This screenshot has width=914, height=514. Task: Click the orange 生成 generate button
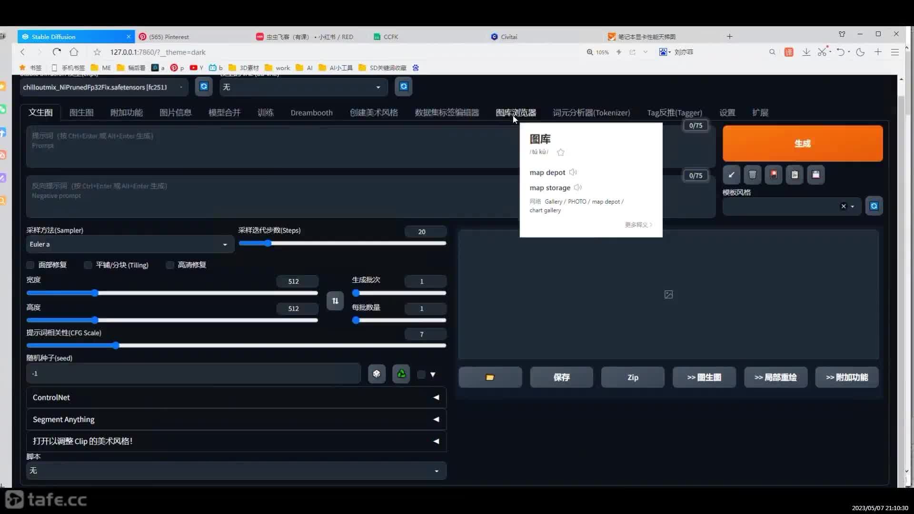pyautogui.click(x=803, y=143)
